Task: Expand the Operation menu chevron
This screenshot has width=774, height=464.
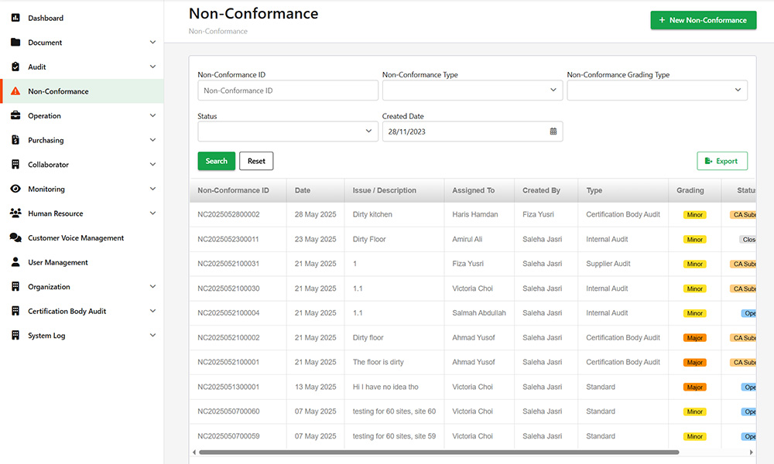Action: [x=152, y=116]
